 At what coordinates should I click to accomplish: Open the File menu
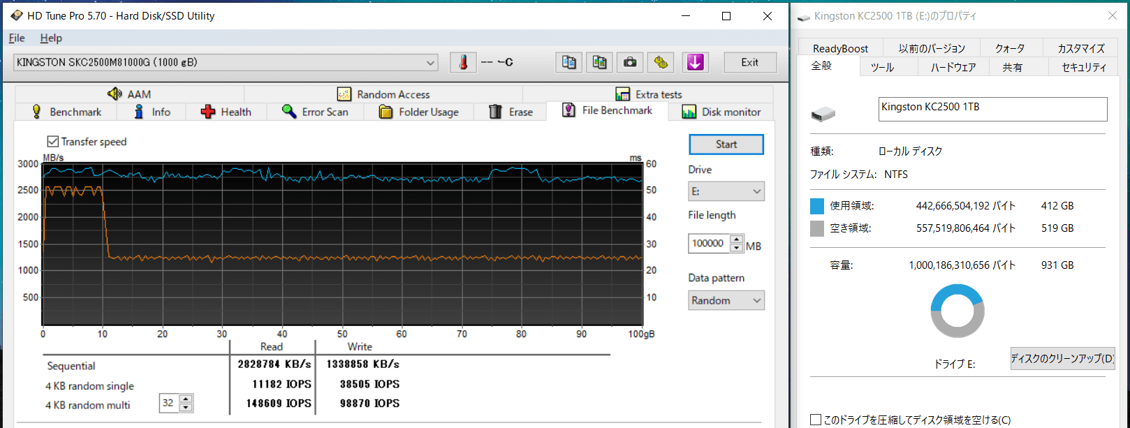pos(17,38)
